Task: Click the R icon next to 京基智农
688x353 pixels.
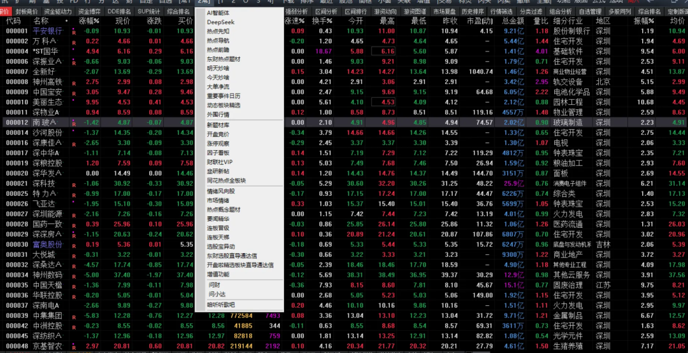Action: coord(74,347)
